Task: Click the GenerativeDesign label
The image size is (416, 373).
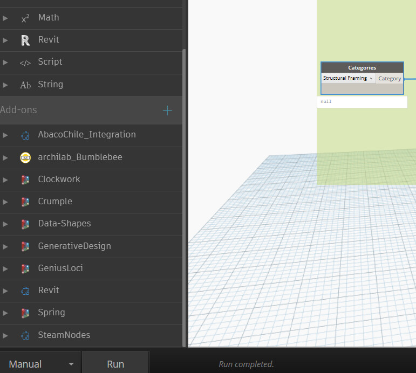Action: (74, 246)
